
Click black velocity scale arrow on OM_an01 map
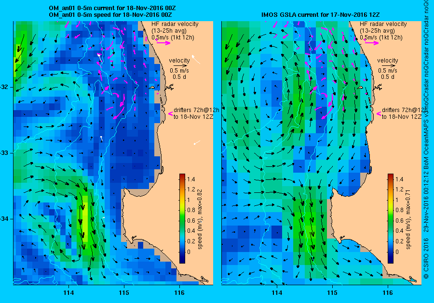[x=179, y=66]
